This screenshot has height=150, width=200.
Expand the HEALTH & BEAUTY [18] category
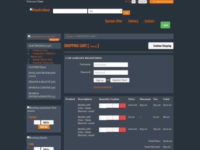(44, 82)
